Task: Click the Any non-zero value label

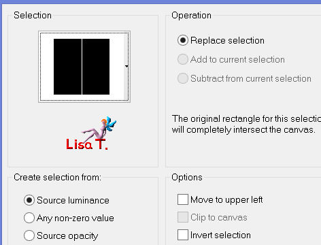Action: coord(75,218)
